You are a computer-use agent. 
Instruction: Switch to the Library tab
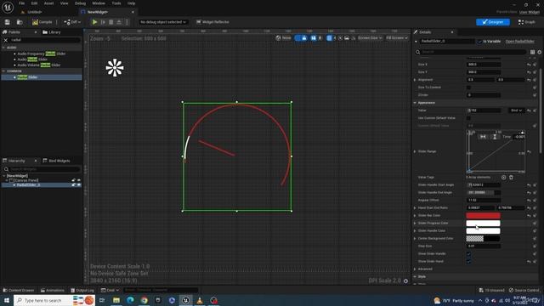click(x=51, y=32)
